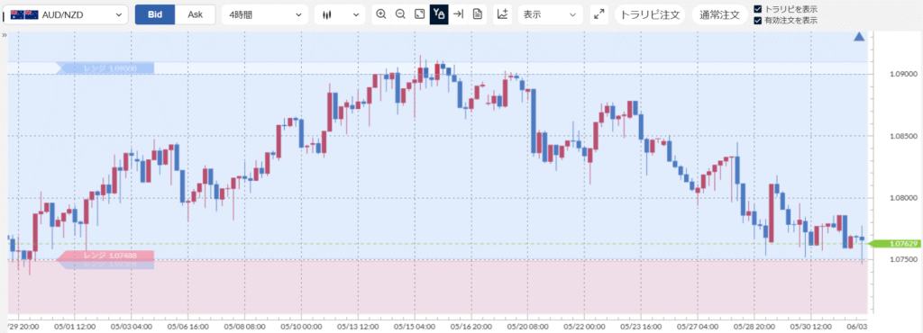Open the 表示 display dropdown
This screenshot has width=923, height=333.
(x=551, y=14)
